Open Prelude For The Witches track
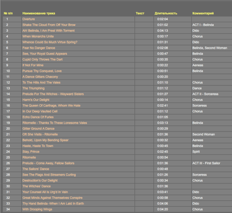232x213 pixels. click(53, 94)
